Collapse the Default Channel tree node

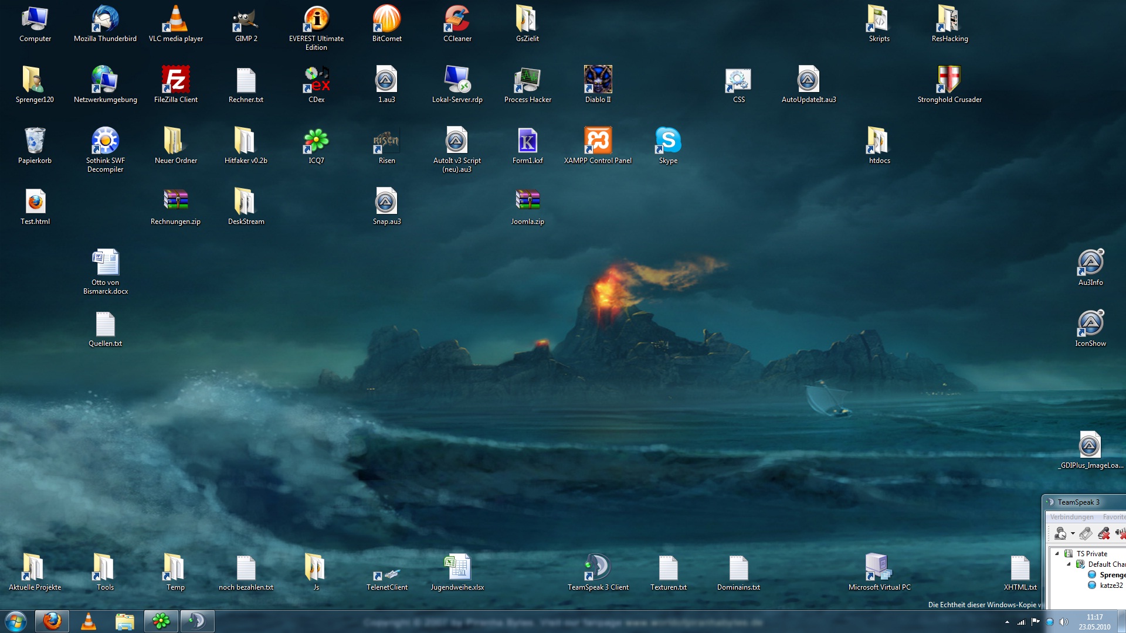1069,564
